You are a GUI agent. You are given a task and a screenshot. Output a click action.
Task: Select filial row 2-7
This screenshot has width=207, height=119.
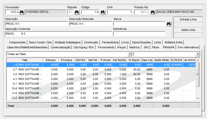(x=101, y=69)
